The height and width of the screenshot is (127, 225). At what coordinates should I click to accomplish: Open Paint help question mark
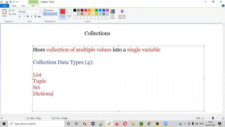(x=223, y=6)
